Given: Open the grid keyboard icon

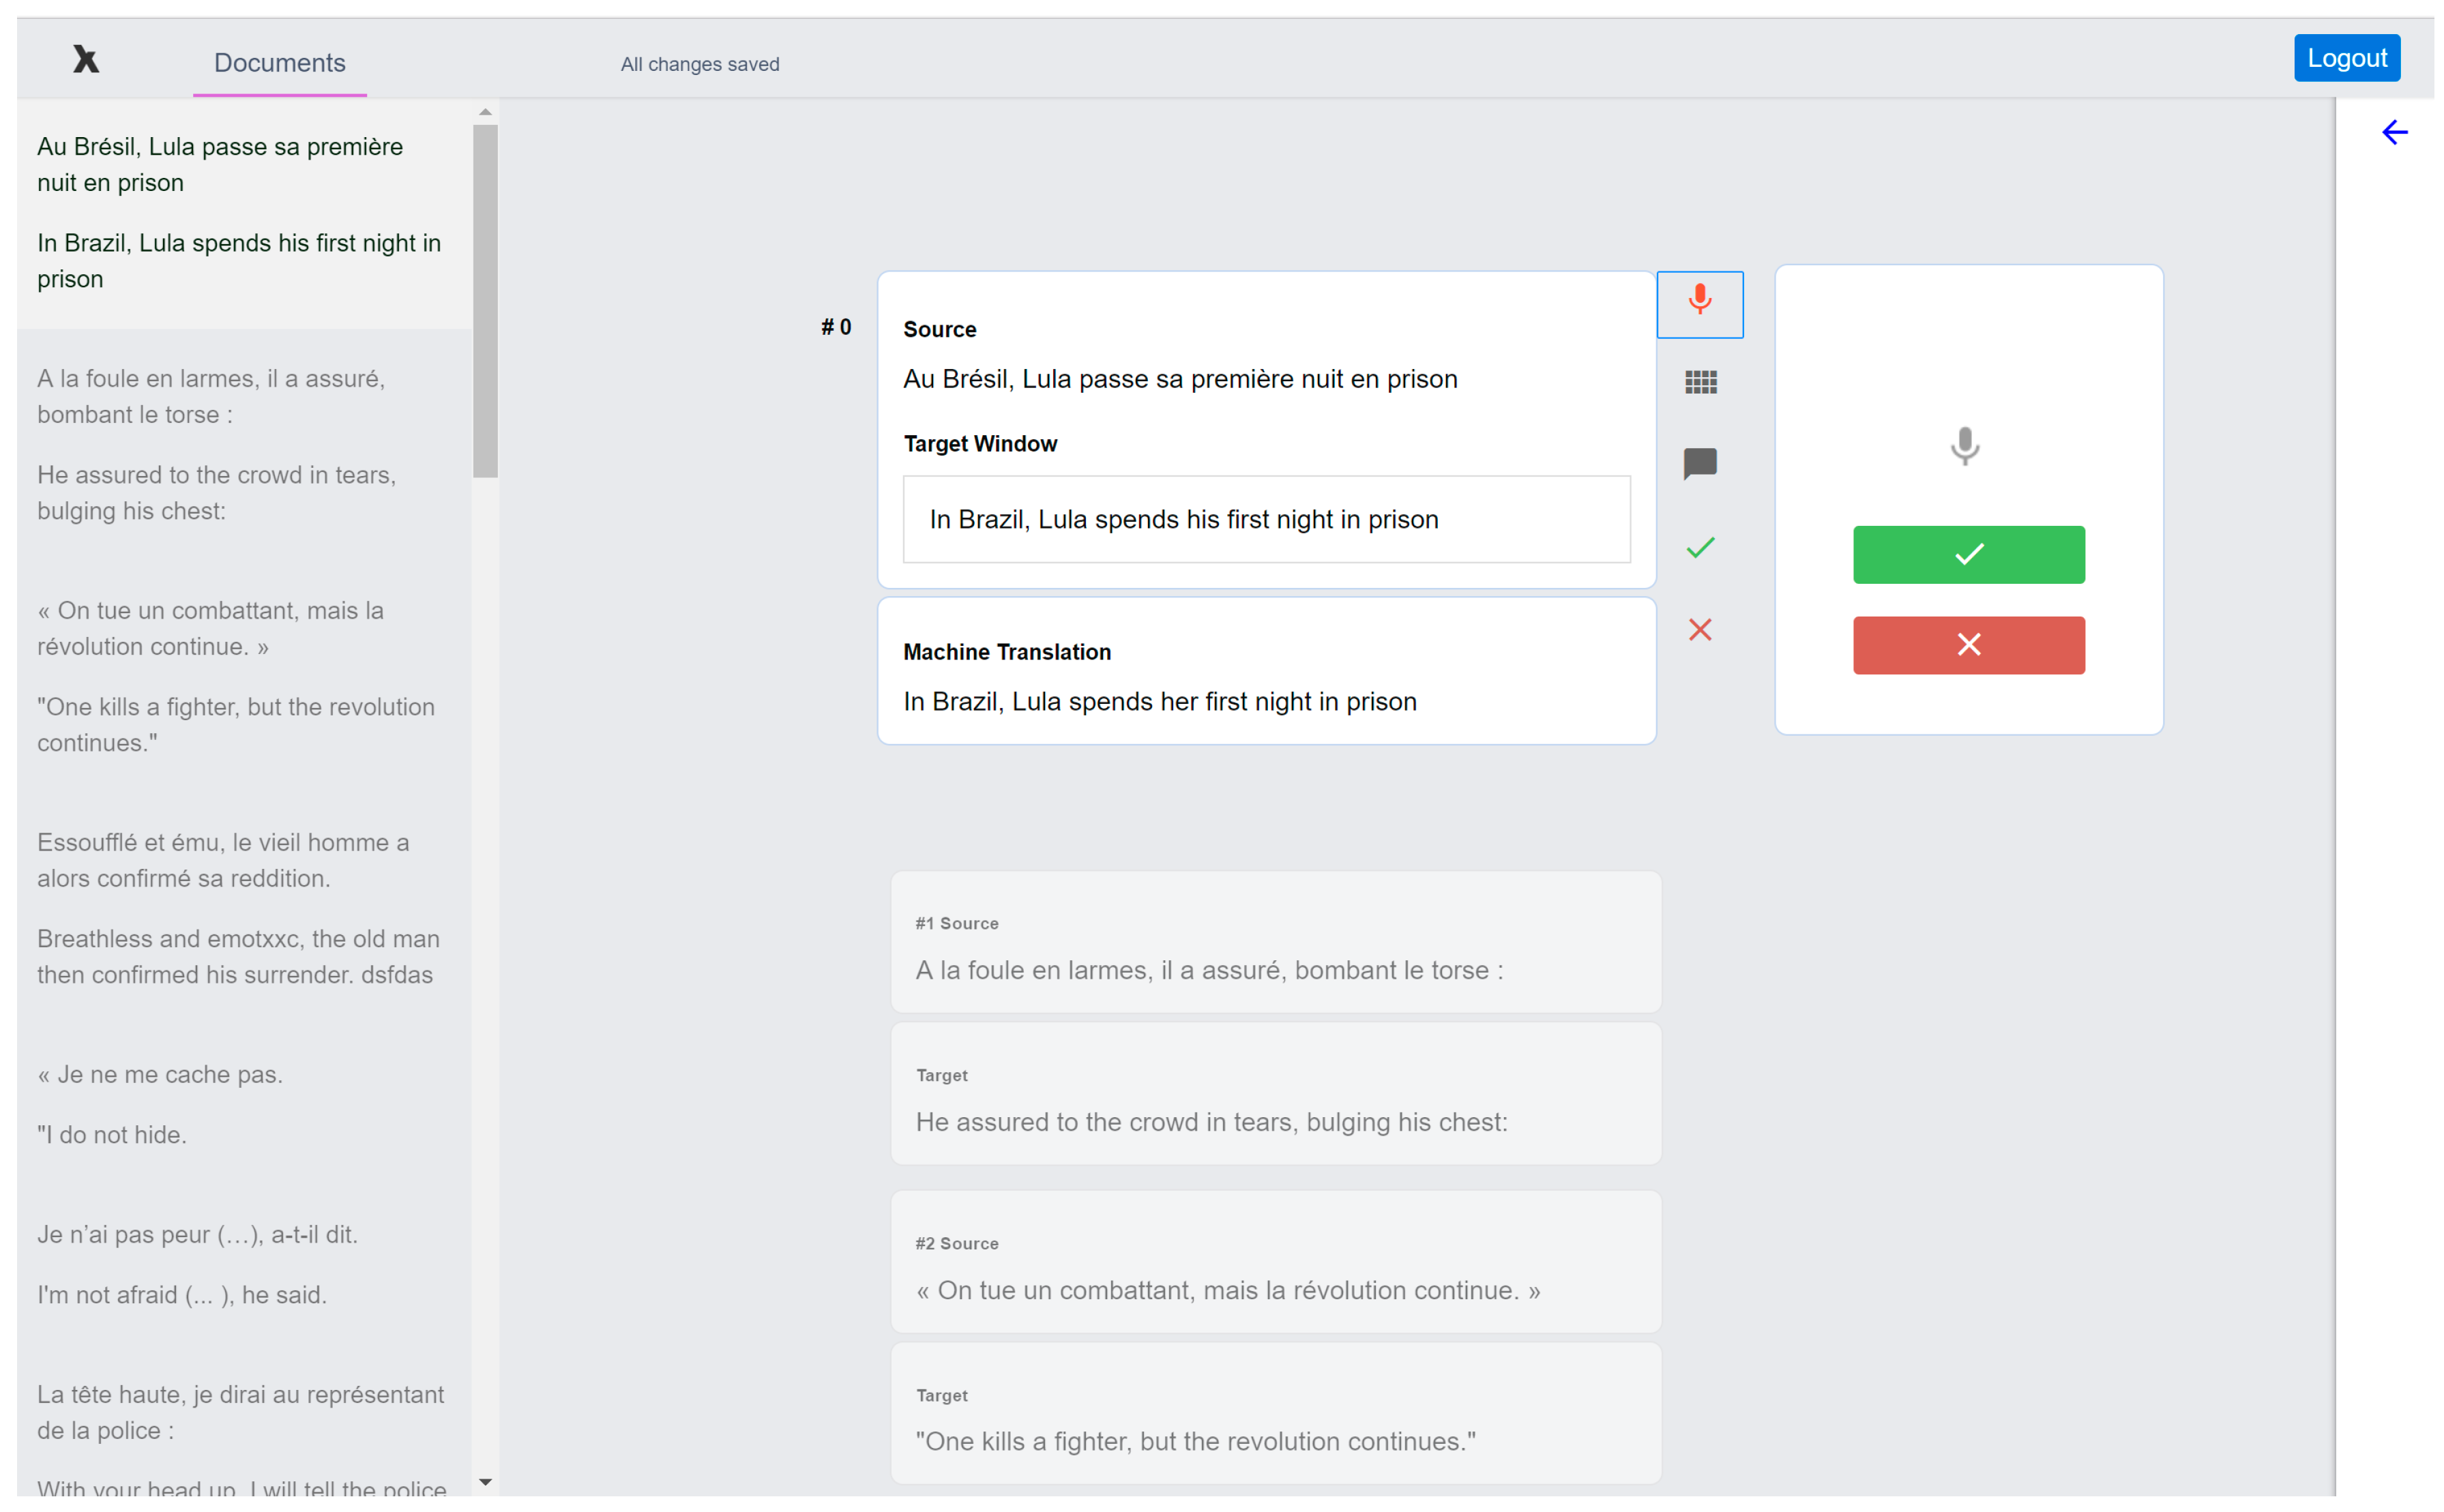Looking at the screenshot, I should (x=1700, y=382).
